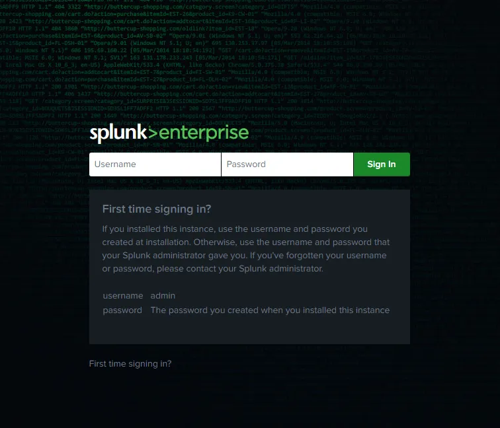Click background log text HTTP 1.1 404 3322
500x428 pixels.
[50, 7]
